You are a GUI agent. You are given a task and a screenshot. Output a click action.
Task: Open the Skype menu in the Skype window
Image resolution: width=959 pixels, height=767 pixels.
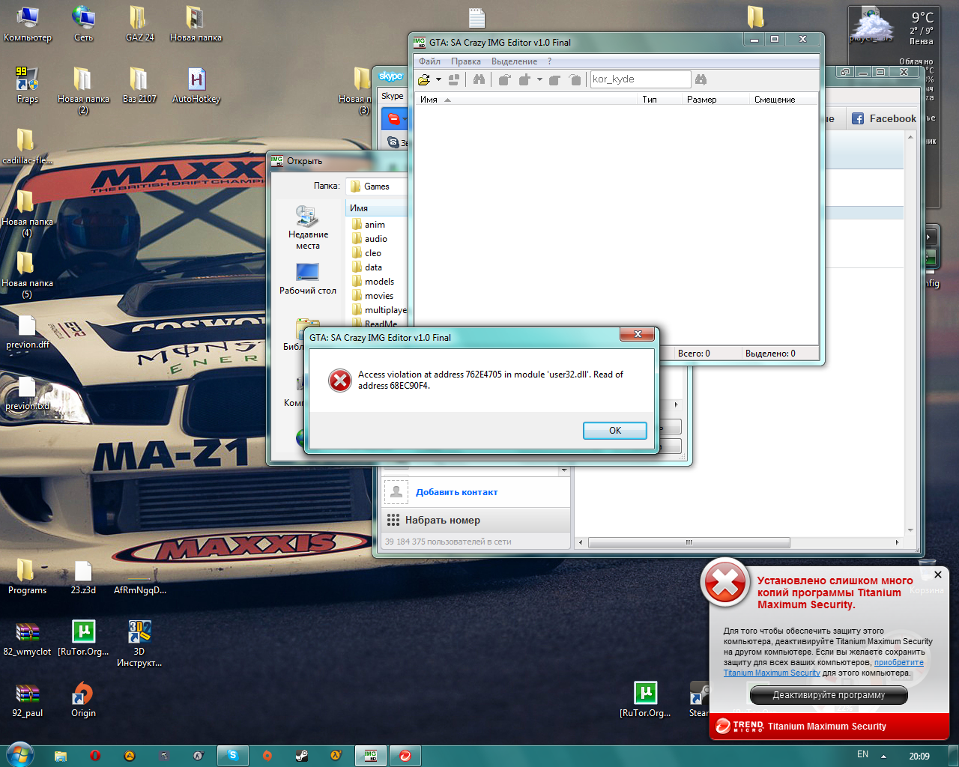pos(392,96)
